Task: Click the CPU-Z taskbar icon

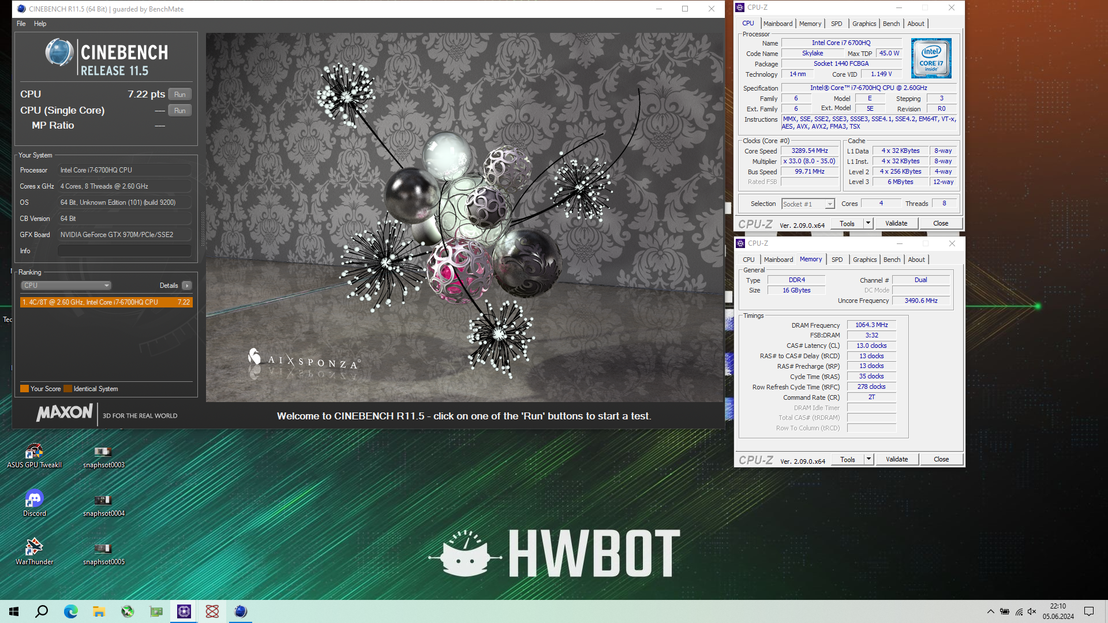Action: tap(184, 611)
